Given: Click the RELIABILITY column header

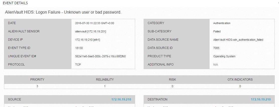Looking at the screenshot, I should point(105,80).
